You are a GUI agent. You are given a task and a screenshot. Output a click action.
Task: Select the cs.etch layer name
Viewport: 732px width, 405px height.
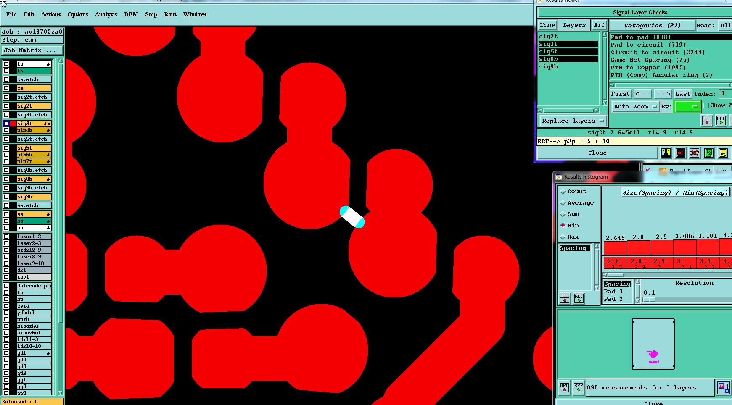coord(34,79)
